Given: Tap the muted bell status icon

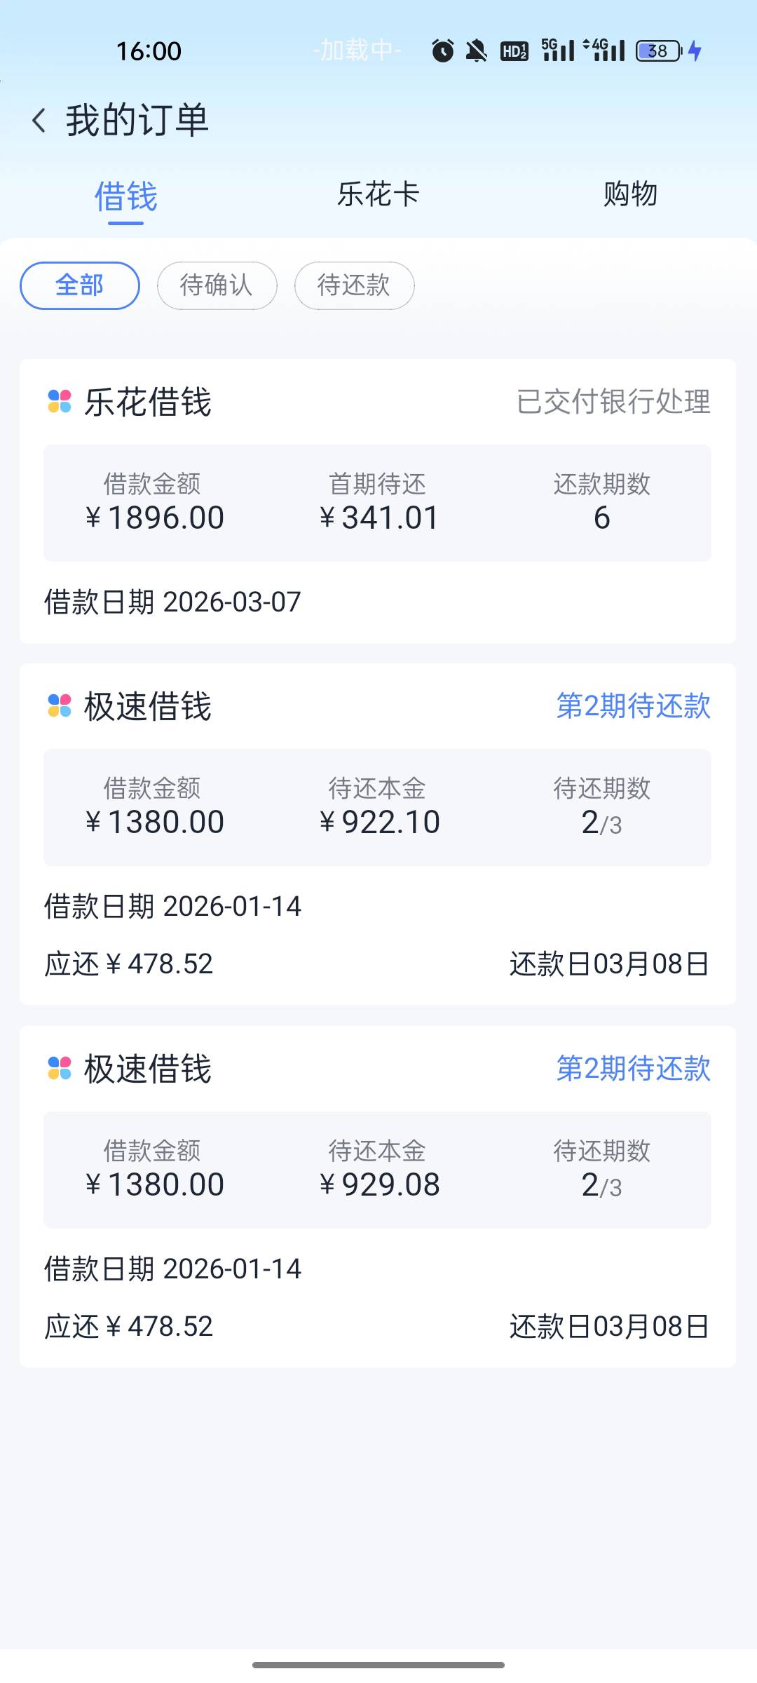Looking at the screenshot, I should 477,50.
